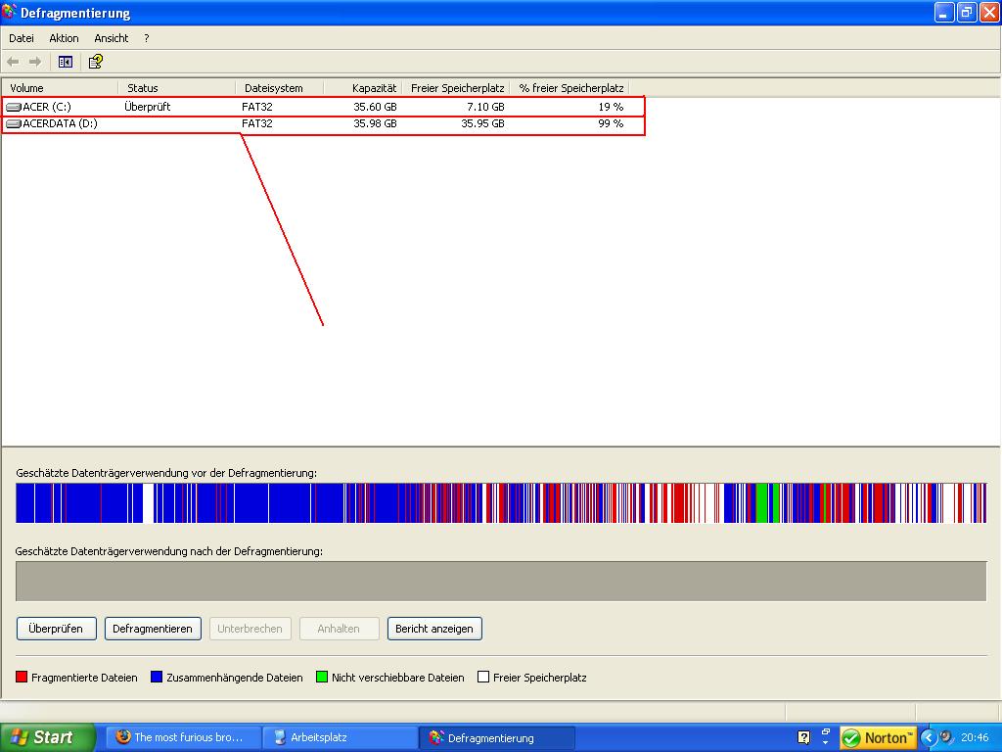
Task: Click the disk usage before defragmentation bar
Action: [501, 503]
